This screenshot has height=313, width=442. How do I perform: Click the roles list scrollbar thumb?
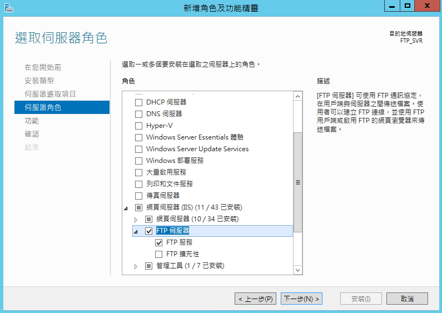pos(297,182)
